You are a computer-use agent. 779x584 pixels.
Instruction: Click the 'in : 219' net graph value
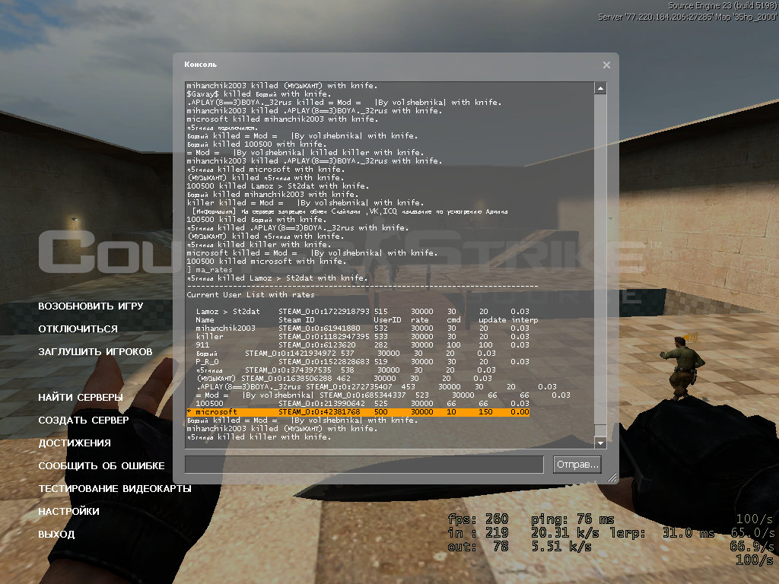[x=478, y=533]
